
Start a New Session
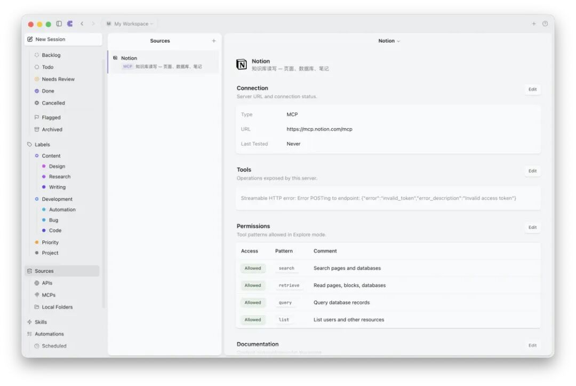coord(63,40)
